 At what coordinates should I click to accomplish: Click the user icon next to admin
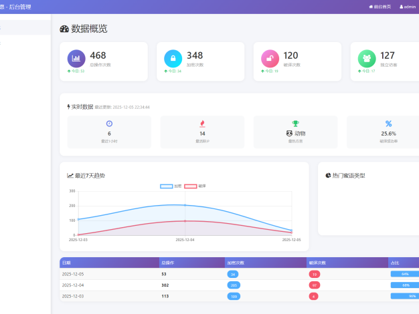(401, 7)
